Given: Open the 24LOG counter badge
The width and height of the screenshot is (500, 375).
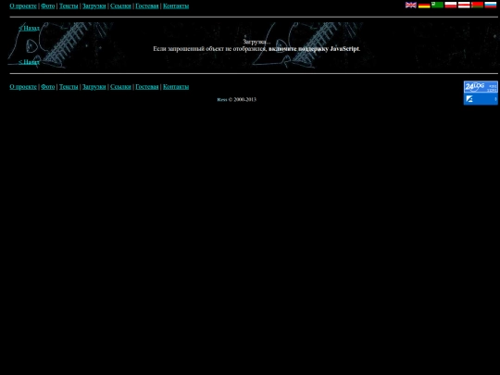Looking at the screenshot, I should pyautogui.click(x=481, y=87).
